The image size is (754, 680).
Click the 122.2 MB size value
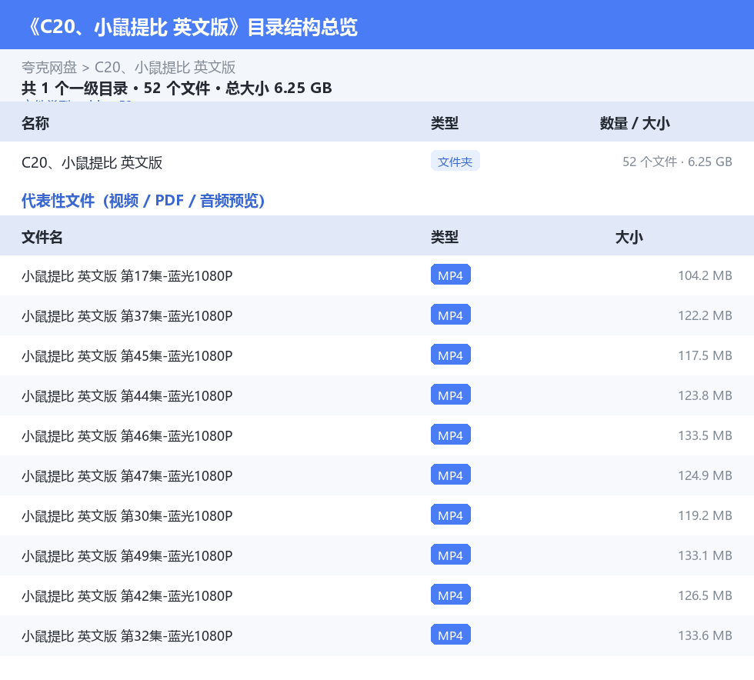705,315
